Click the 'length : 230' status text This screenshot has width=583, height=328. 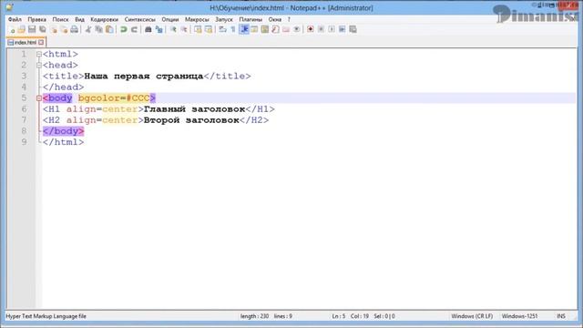(254, 316)
